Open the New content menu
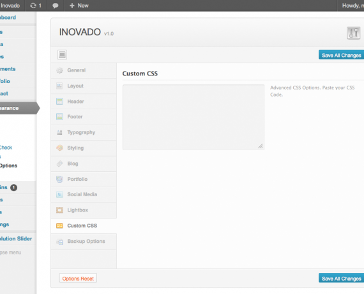This screenshot has width=364, height=294. (79, 6)
